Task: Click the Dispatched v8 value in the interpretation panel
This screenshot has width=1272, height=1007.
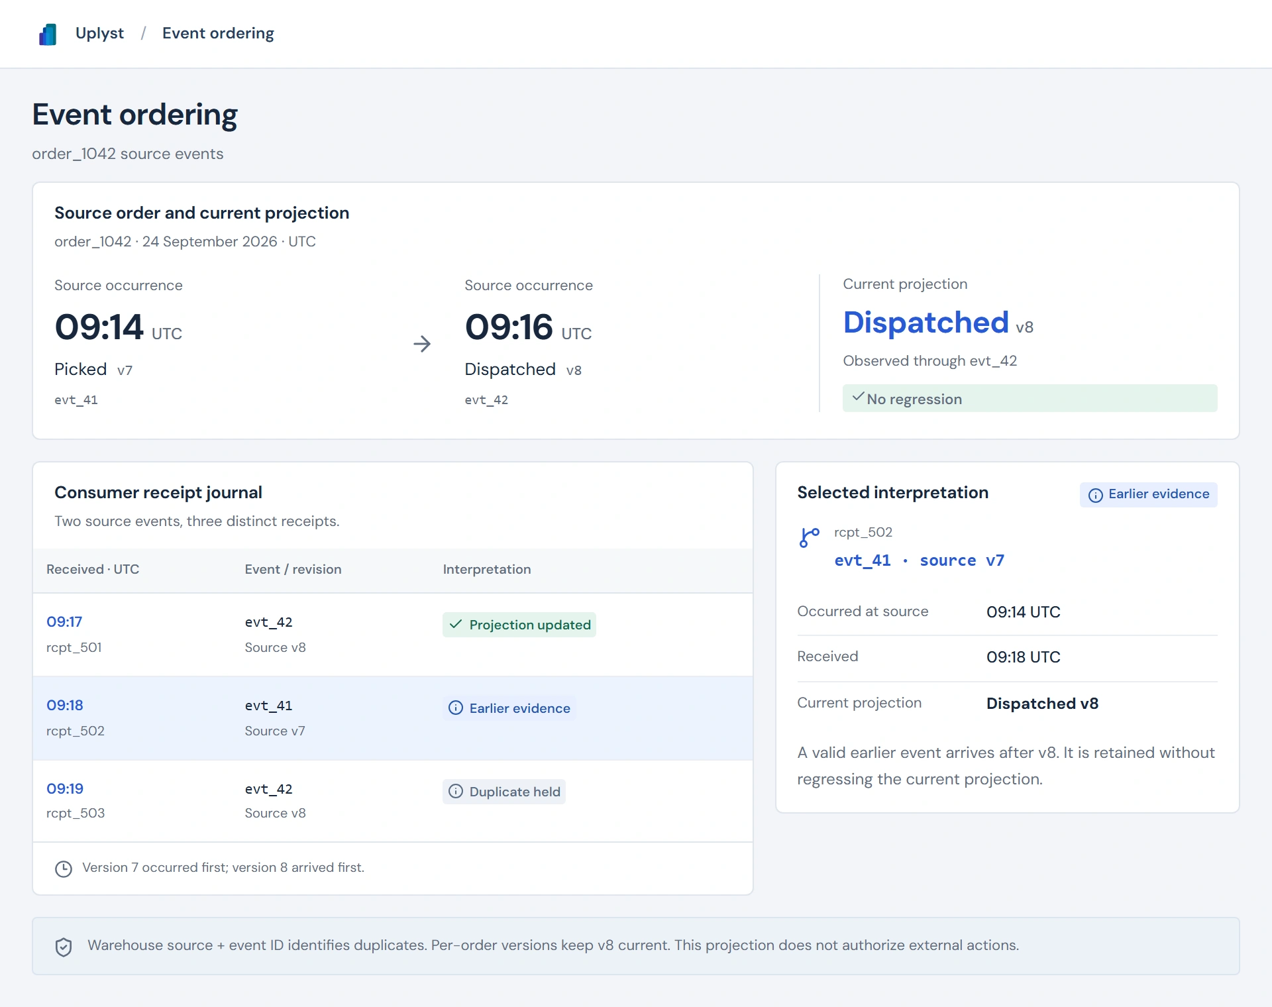Action: (x=1042, y=704)
